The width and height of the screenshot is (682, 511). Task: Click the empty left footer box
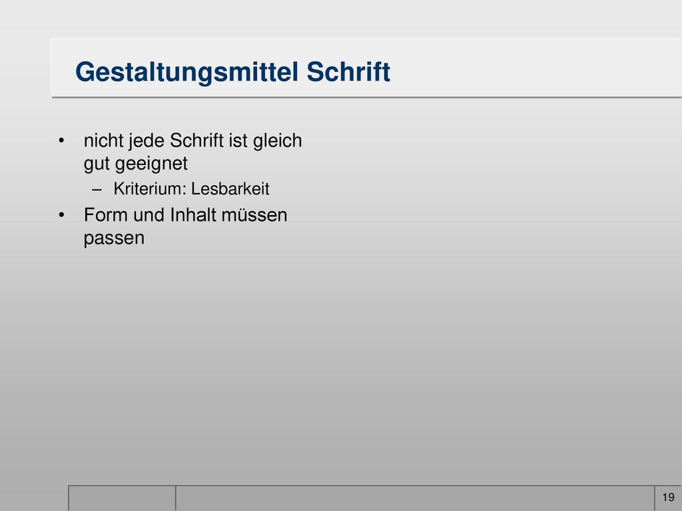click(123, 498)
